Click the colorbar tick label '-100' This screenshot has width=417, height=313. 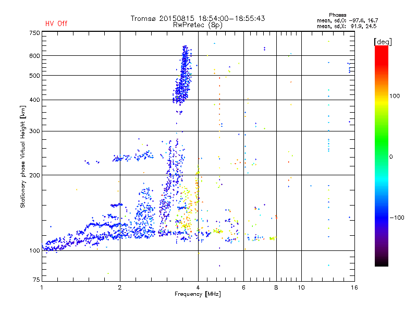(x=397, y=218)
